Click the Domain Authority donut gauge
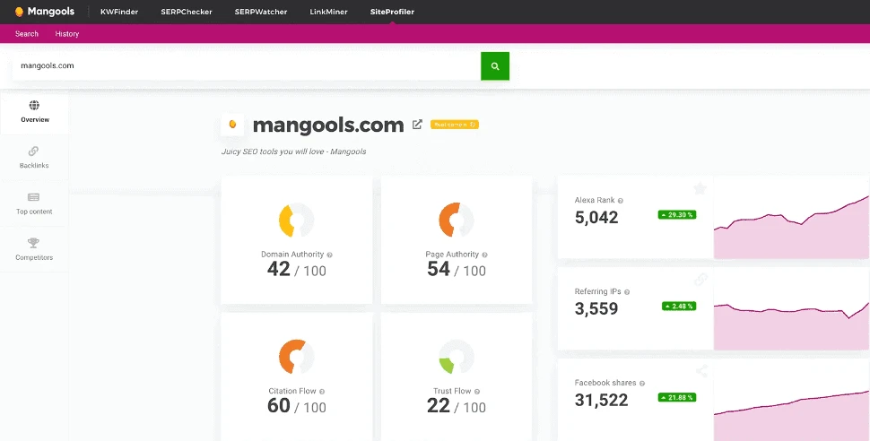This screenshot has height=441, width=870. [x=296, y=220]
